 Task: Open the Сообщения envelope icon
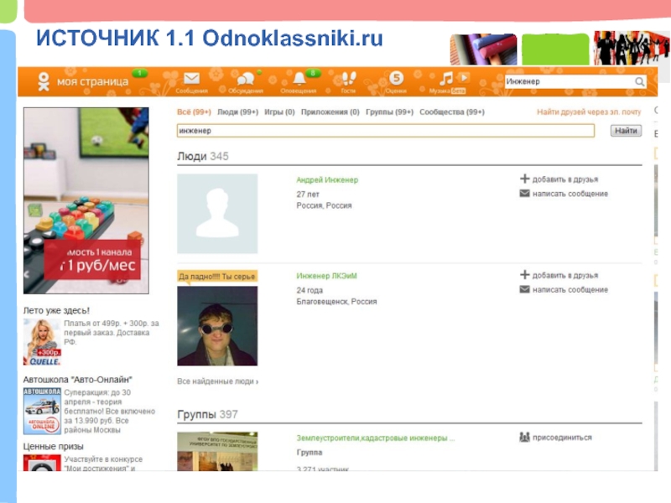[x=191, y=78]
